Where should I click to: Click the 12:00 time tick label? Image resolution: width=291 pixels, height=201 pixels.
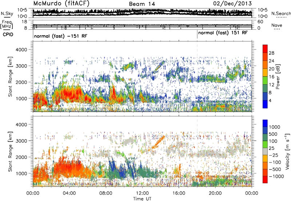point(142,193)
